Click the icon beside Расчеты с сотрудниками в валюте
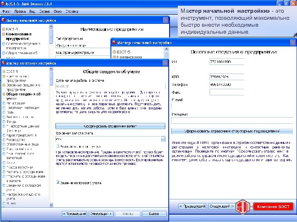 pyautogui.click(x=4, y=176)
